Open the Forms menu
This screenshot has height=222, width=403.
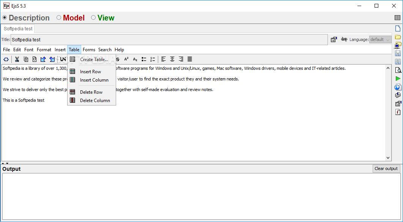point(89,50)
